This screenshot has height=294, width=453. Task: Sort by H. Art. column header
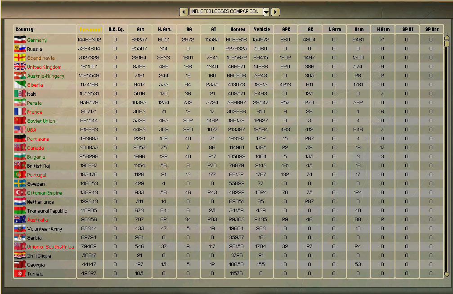(164, 30)
